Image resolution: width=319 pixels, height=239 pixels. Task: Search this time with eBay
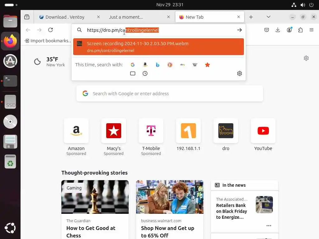coord(183,65)
